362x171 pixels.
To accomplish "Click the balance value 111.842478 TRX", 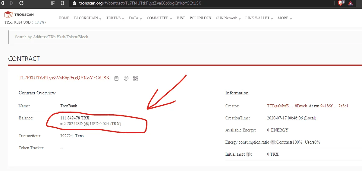I will [x=75, y=118].
